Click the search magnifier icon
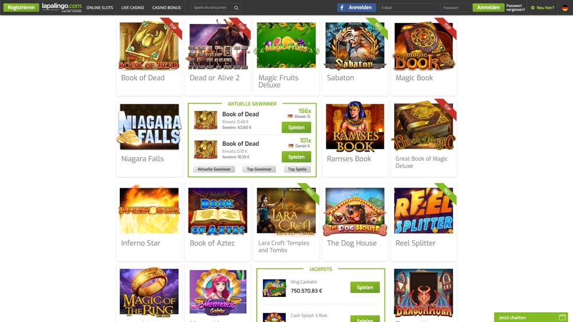 [x=236, y=7]
